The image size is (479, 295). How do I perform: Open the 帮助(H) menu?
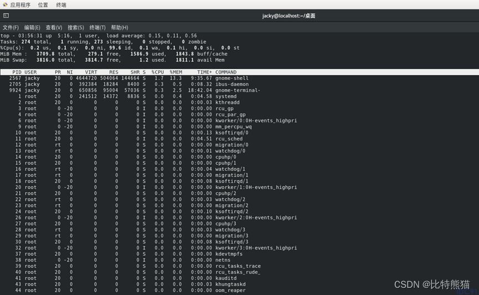120,28
